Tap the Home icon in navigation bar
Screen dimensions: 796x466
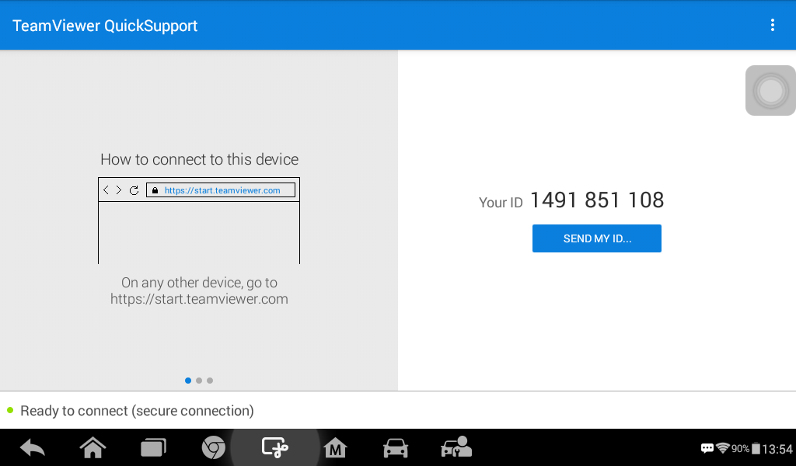coord(93,447)
